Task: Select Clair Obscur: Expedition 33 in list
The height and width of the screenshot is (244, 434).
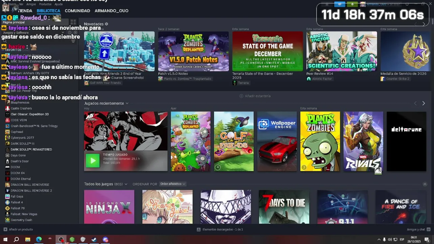Action: 29,114
